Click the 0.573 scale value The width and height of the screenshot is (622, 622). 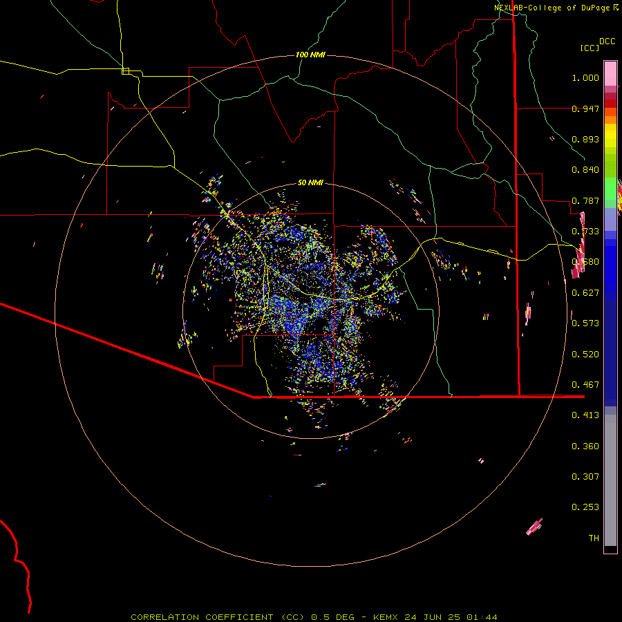point(585,323)
